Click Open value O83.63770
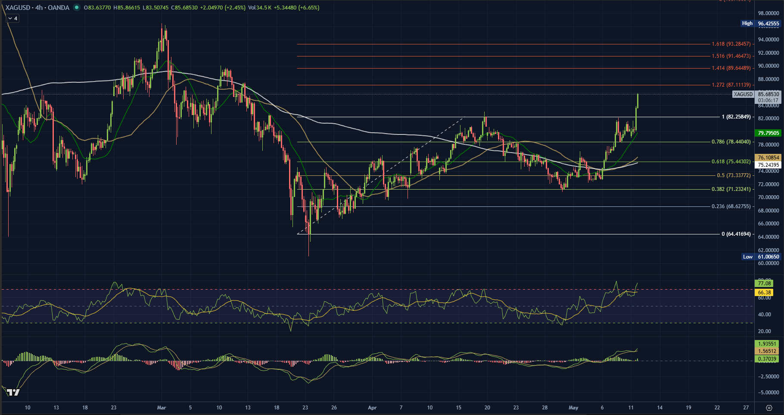The image size is (784, 415). [97, 7]
